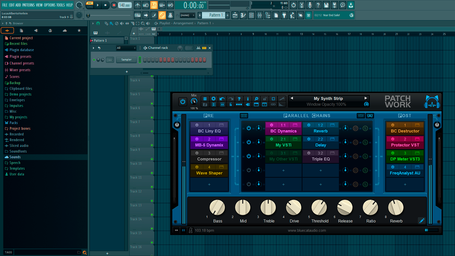This screenshot has width=455, height=256.
Task: Bypass the BC Destructor plugin
Action: [393, 125]
